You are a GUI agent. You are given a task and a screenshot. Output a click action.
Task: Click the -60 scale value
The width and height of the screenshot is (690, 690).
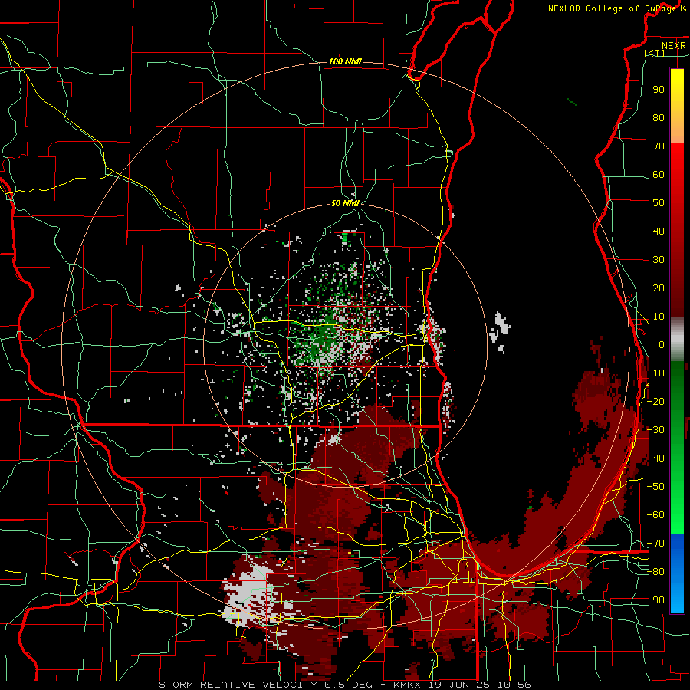pos(655,515)
